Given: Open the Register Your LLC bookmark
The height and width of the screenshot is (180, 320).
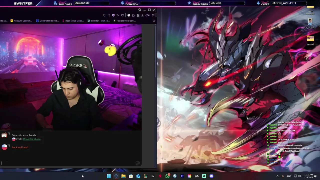Looking at the screenshot, I should tap(124, 21).
